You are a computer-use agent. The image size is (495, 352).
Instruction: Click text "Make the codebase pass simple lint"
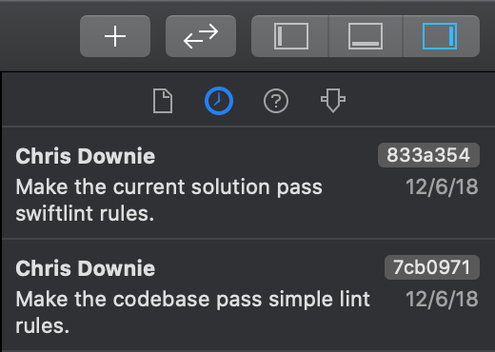tap(193, 299)
